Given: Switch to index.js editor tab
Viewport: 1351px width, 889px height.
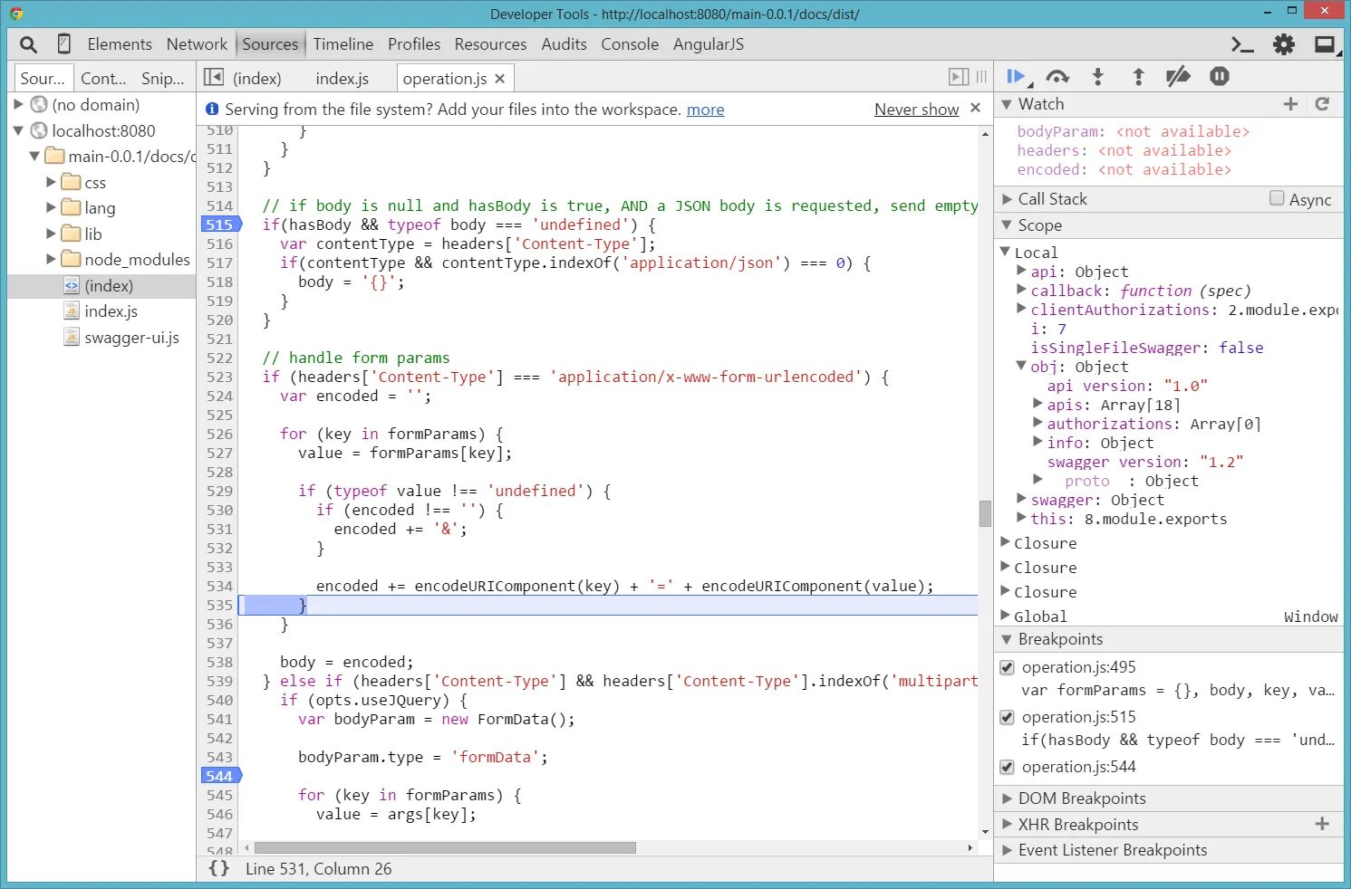Looking at the screenshot, I should click(342, 79).
